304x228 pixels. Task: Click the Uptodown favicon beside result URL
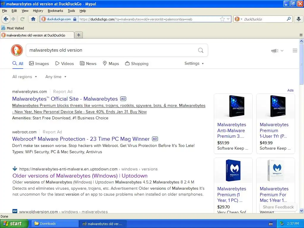[15, 169]
